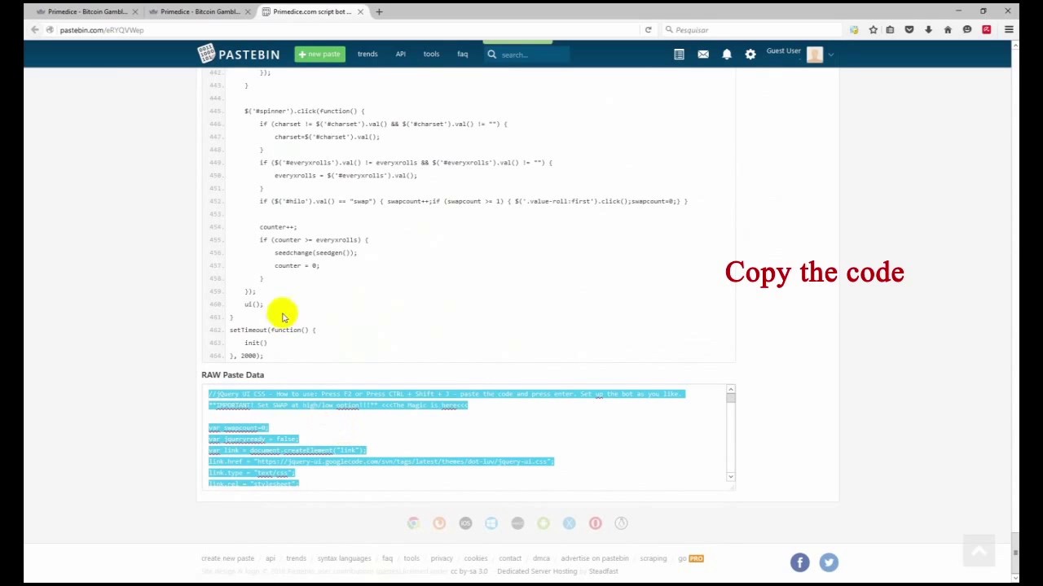Image resolution: width=1043 pixels, height=586 pixels.
Task: Click the Pastebin logo in the header
Action: (x=238, y=54)
